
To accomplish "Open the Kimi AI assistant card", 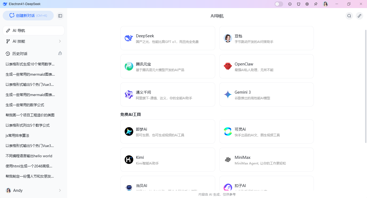I will [x=168, y=160].
